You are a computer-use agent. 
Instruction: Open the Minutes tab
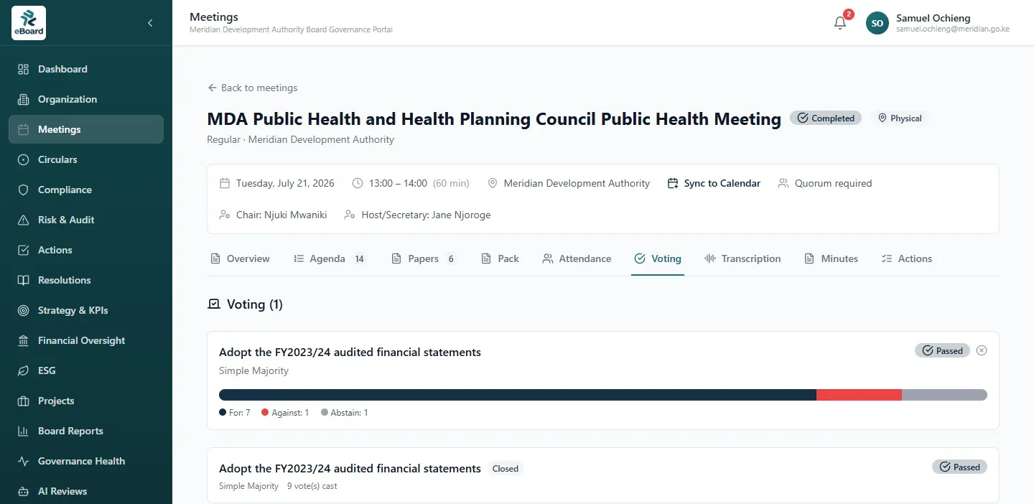(x=831, y=258)
